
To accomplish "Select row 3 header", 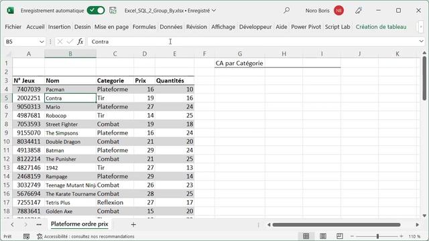I will [x=6, y=80].
